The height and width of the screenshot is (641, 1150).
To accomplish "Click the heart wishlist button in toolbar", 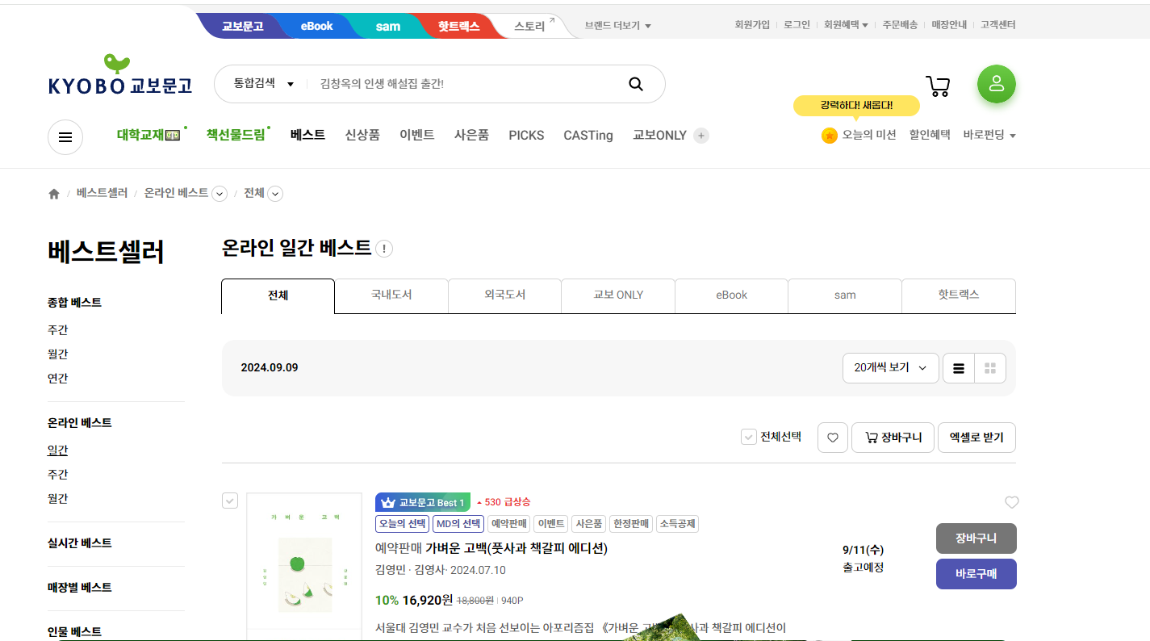I will (x=833, y=438).
